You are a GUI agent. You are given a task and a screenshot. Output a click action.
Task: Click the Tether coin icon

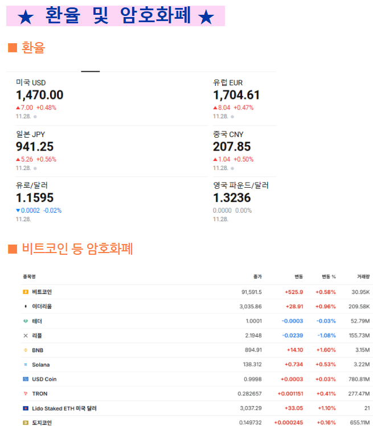coord(25,321)
